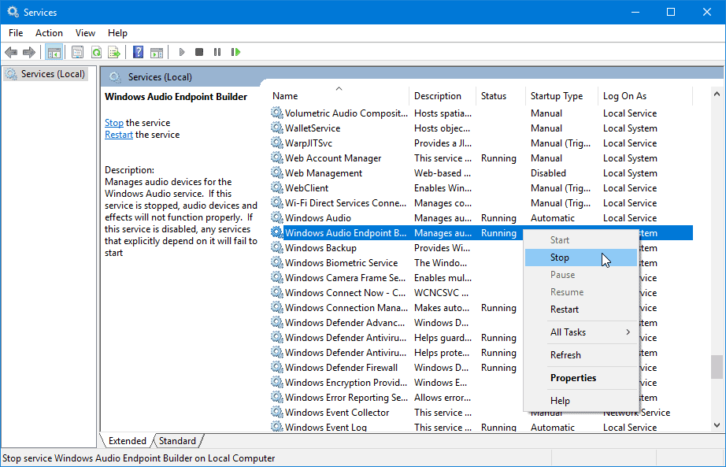Switch to the Extended tab

(x=128, y=440)
